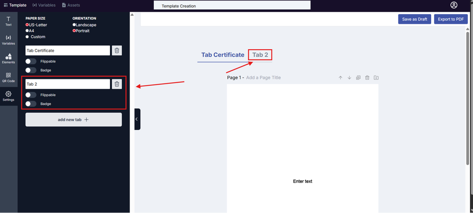
Task: Open the user account profile icon
Action: pyautogui.click(x=454, y=5)
